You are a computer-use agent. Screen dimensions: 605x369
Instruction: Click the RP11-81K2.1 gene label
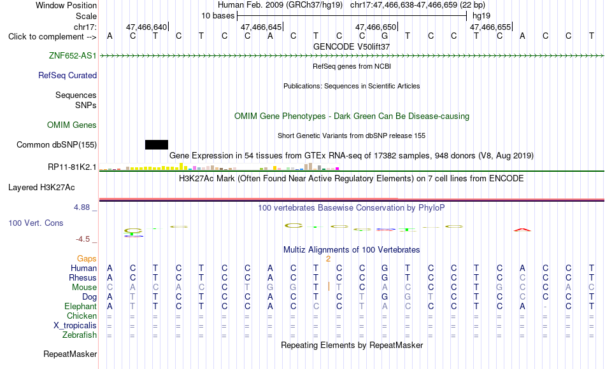(72, 167)
